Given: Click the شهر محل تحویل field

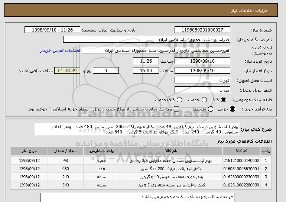Looking at the screenshot, I should coord(202,90).
